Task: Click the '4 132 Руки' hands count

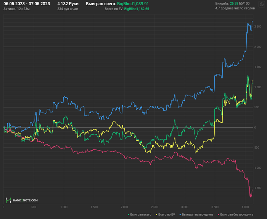Action: coord(68,4)
